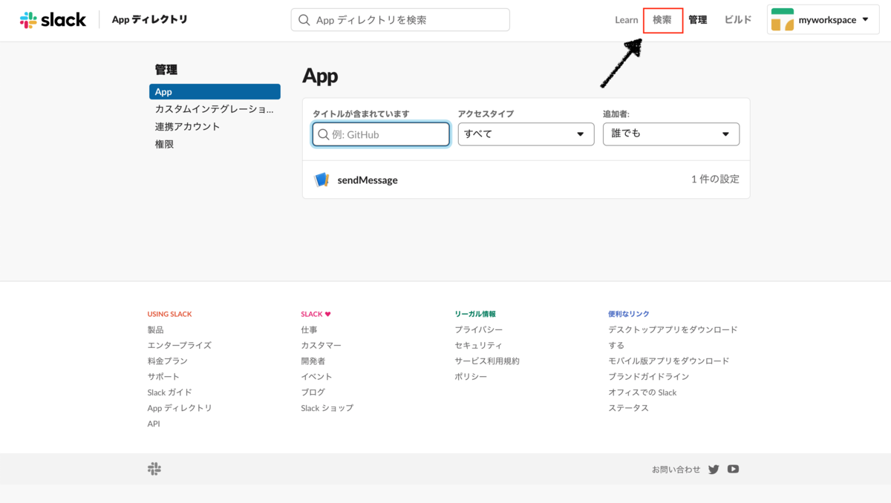
Task: Open Slack ショップ footer link
Action: [x=327, y=408]
